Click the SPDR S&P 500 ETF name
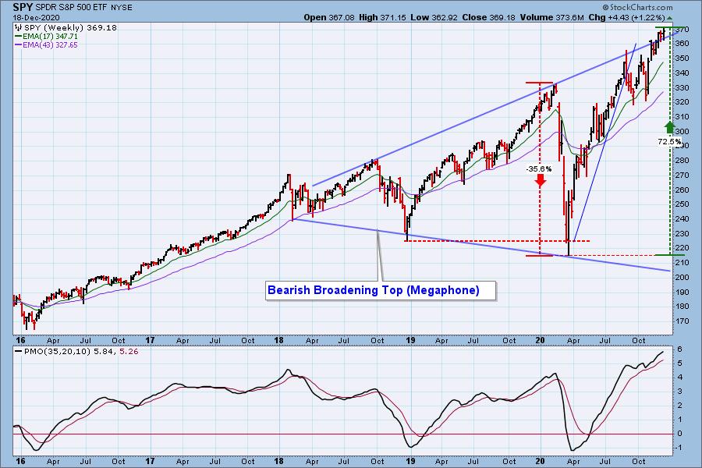This screenshot has width=702, height=468. coord(71,8)
